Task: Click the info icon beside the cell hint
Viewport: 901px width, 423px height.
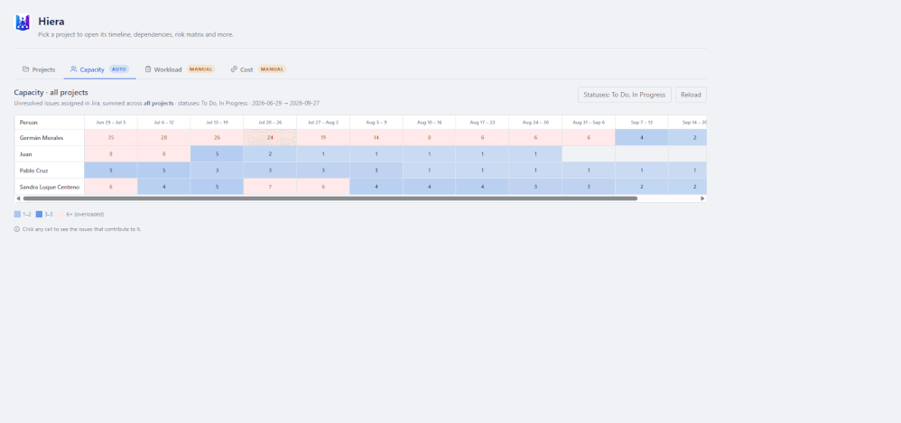Action: (x=16, y=229)
